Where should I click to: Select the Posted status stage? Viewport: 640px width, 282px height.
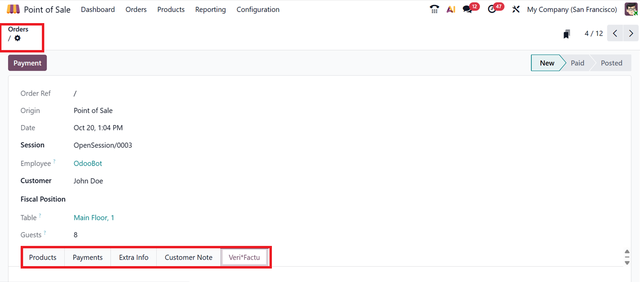coord(611,63)
